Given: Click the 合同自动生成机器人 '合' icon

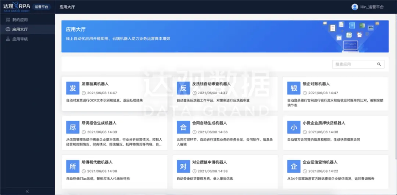Looking at the screenshot, I should click(x=183, y=127).
